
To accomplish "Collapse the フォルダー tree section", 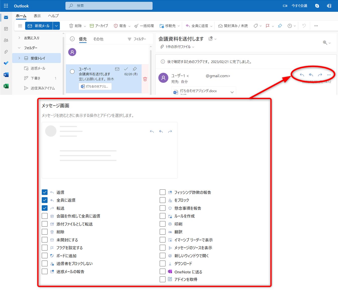I will coord(19,48).
